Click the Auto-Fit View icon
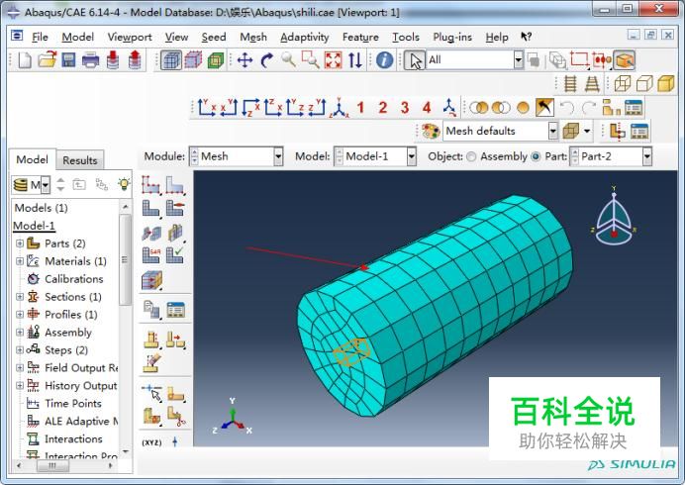685x485 pixels. 333,59
